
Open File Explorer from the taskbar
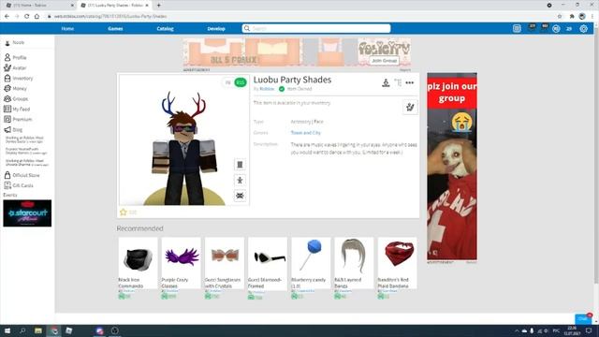[x=38, y=330]
